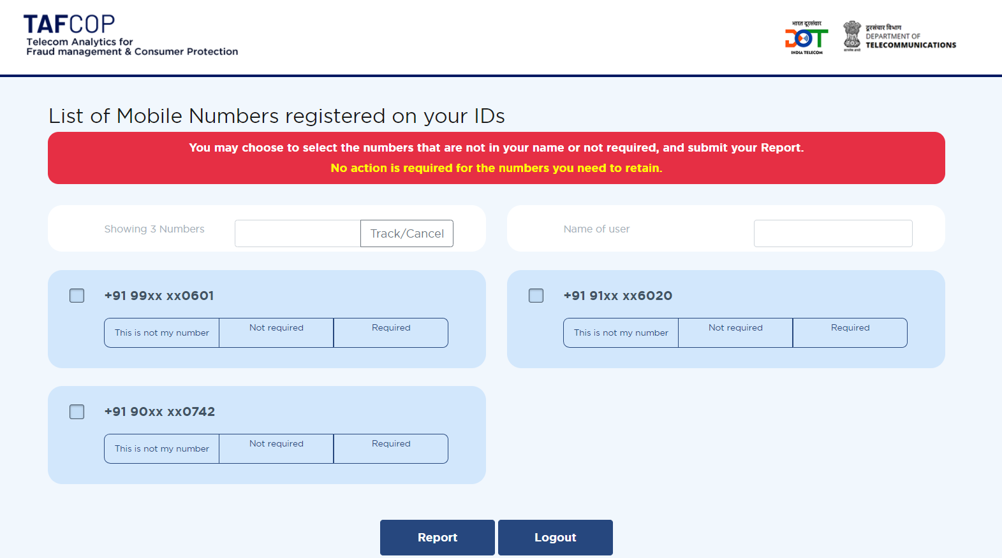Screen dimensions: 1002x558
Task: Tick the checkbox for +91 99xx xx0601
Action: [77, 296]
